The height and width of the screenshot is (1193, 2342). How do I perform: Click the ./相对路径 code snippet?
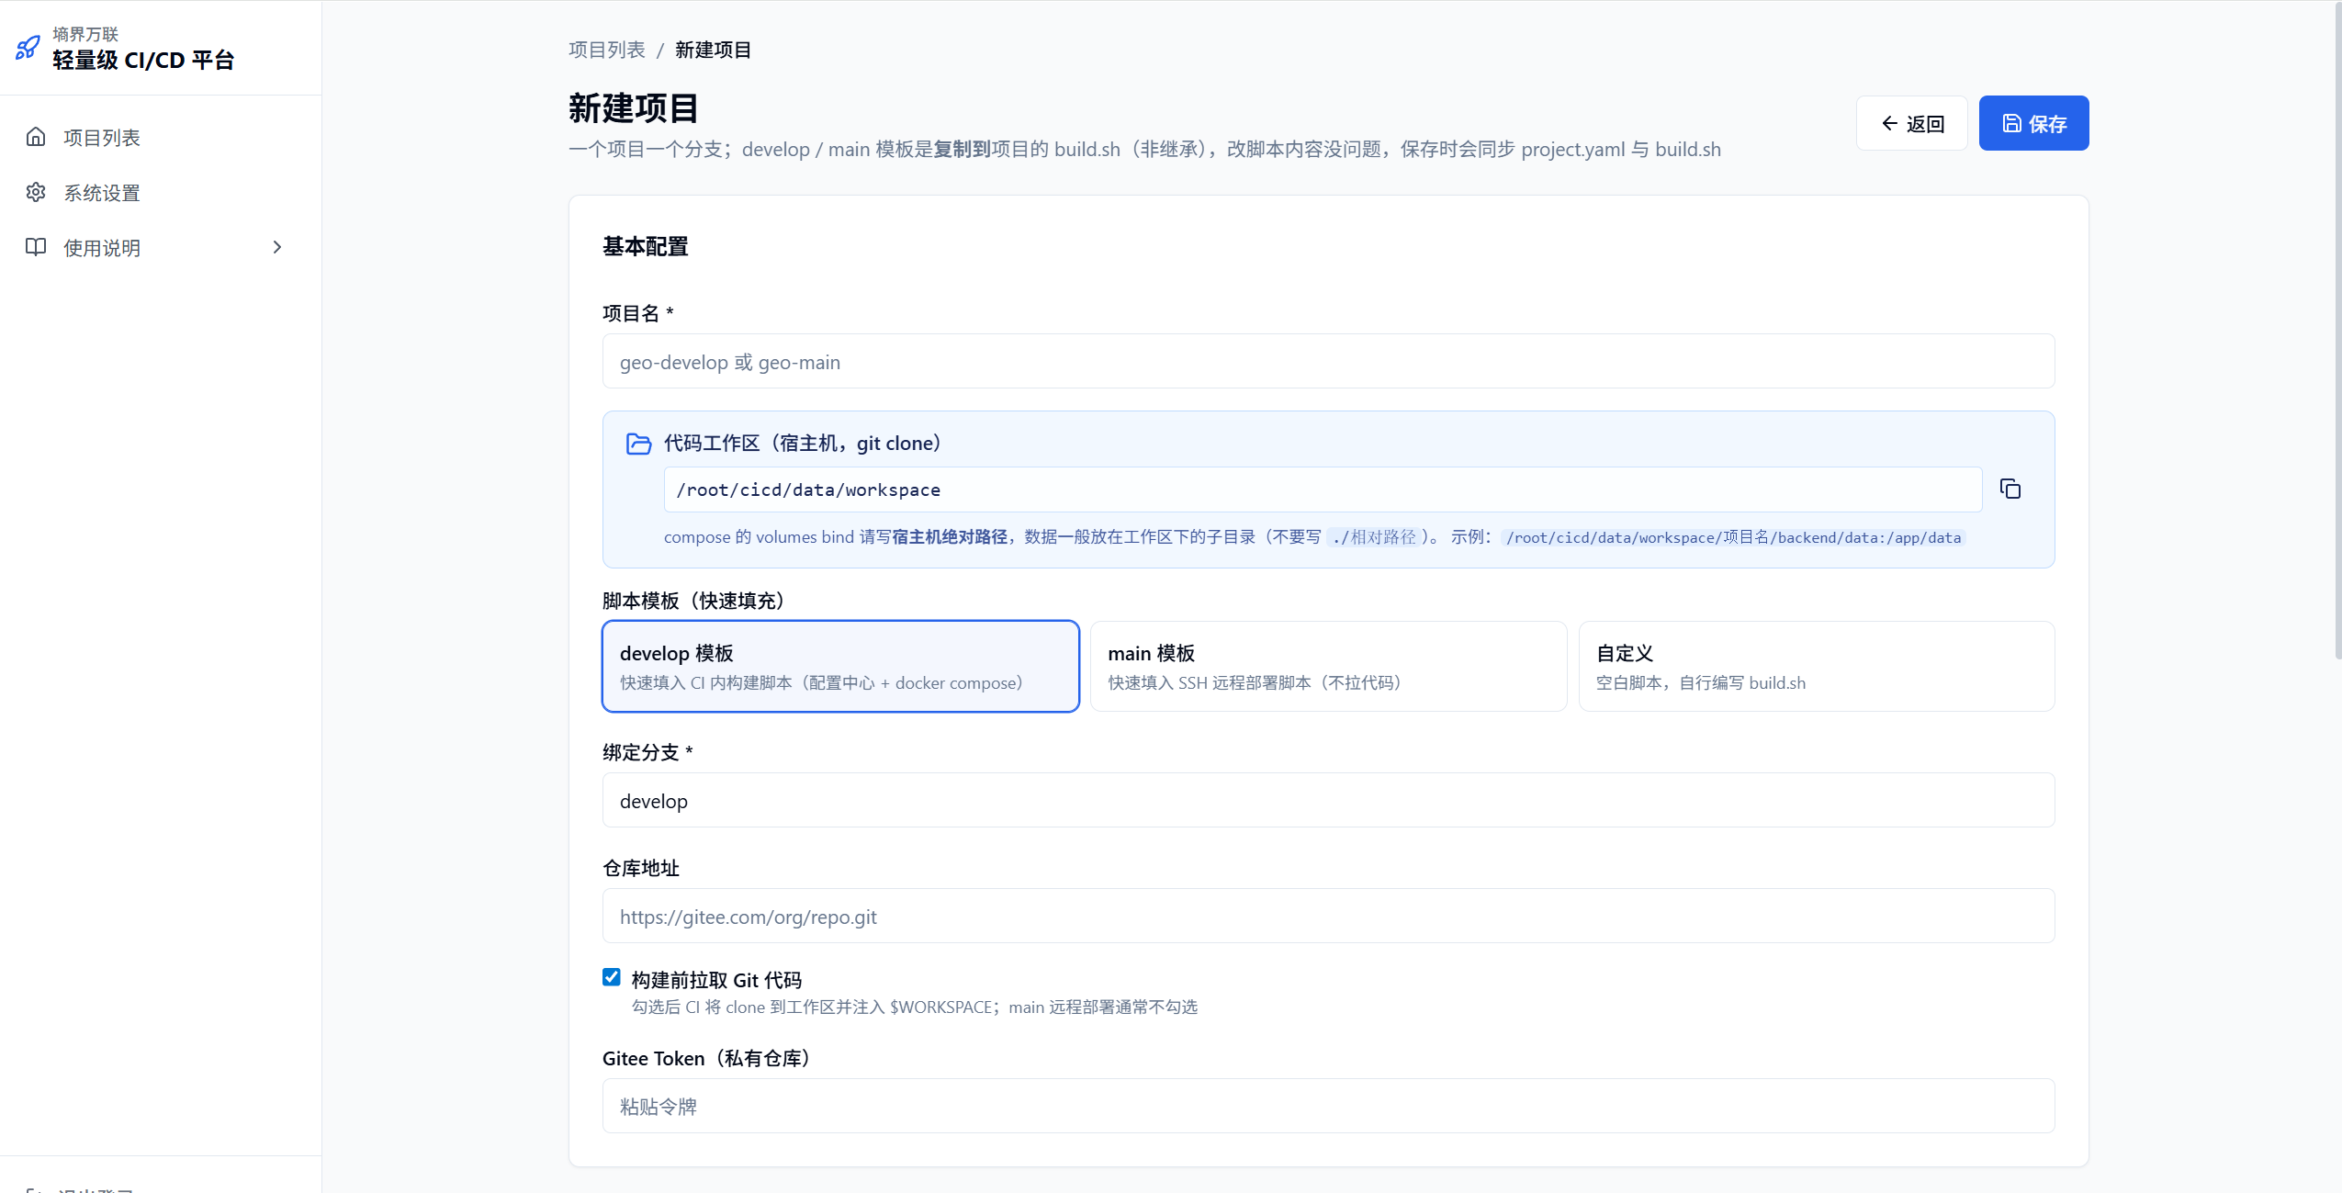(1374, 537)
